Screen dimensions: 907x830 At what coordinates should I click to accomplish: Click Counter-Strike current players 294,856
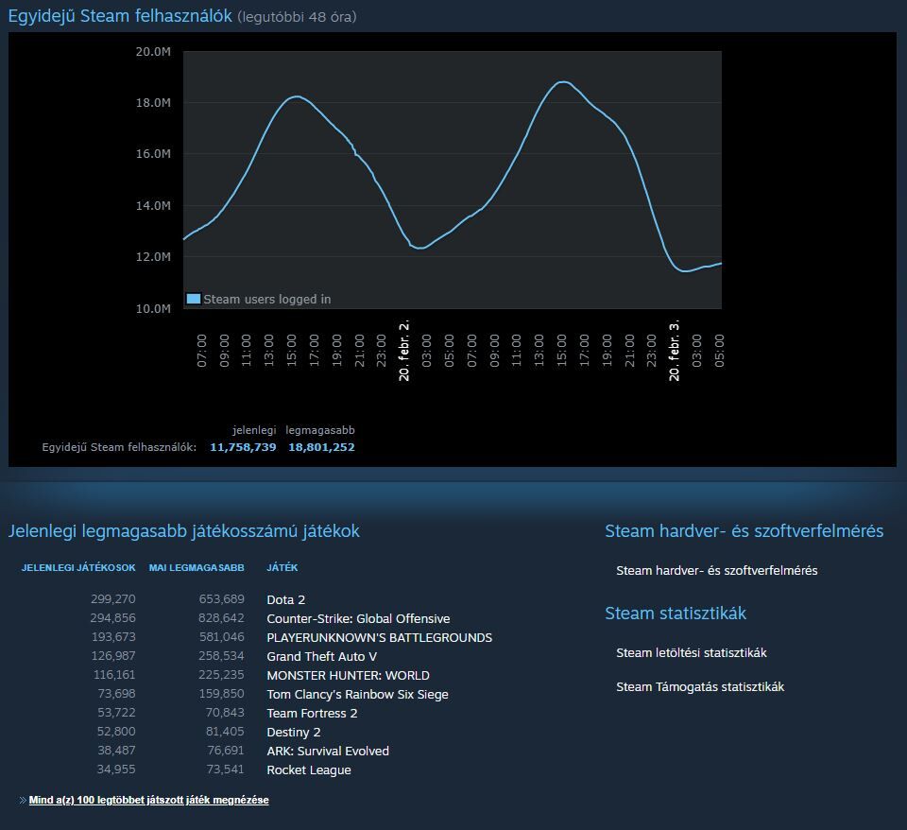[x=112, y=618]
